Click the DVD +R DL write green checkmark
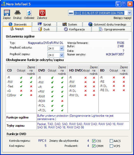134x155 pixels. [x=62, y=110]
